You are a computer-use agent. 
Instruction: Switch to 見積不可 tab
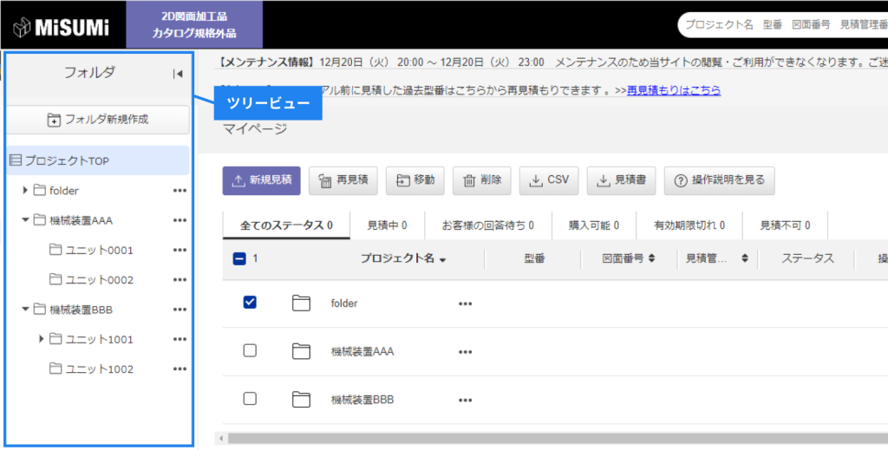click(785, 225)
